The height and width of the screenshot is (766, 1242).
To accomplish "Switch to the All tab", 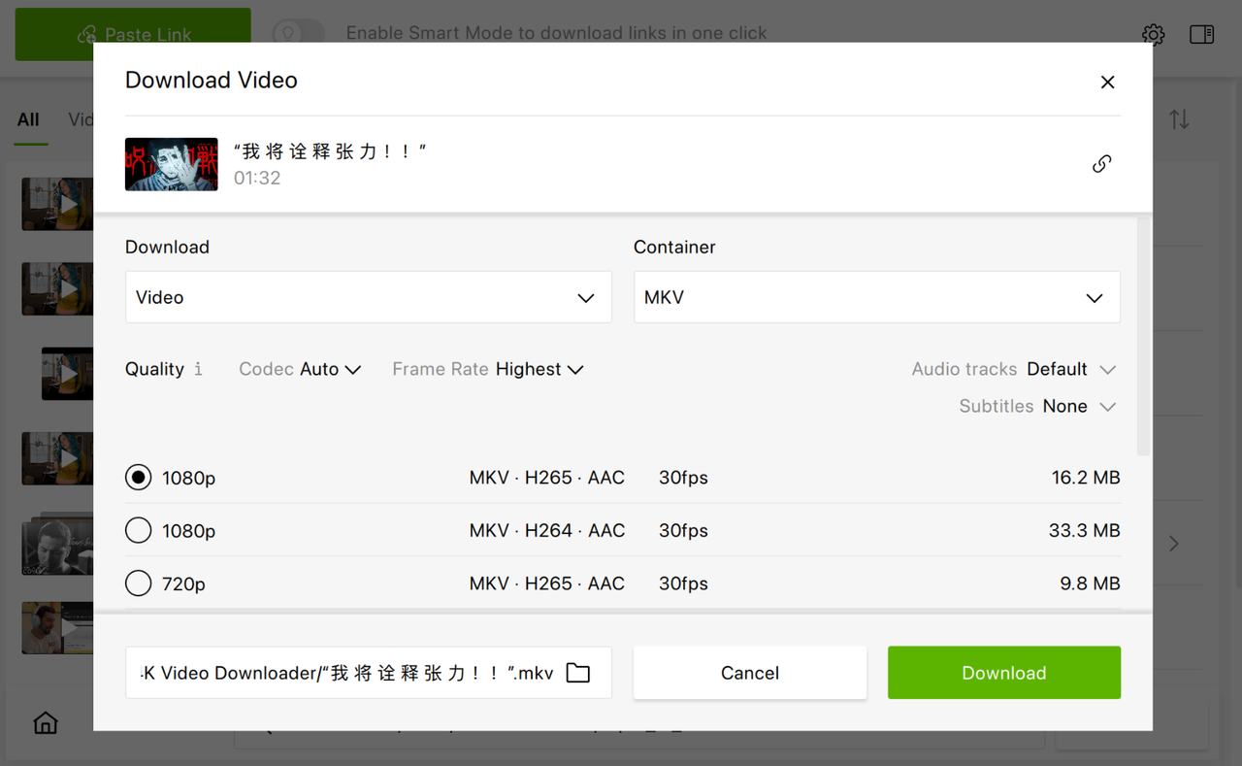I will [x=28, y=119].
